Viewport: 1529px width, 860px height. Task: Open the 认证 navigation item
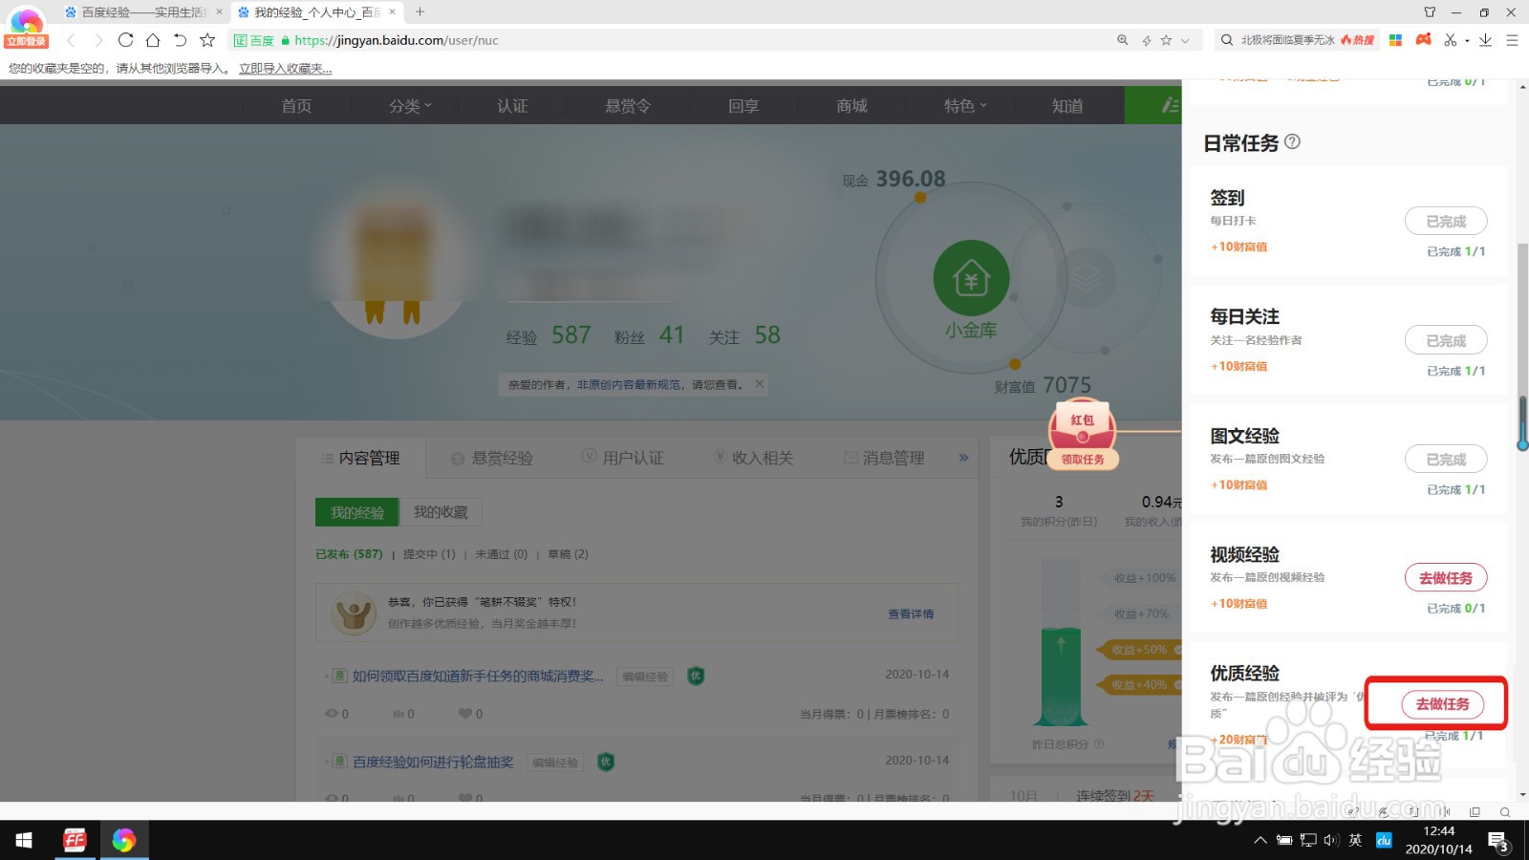pyautogui.click(x=512, y=106)
